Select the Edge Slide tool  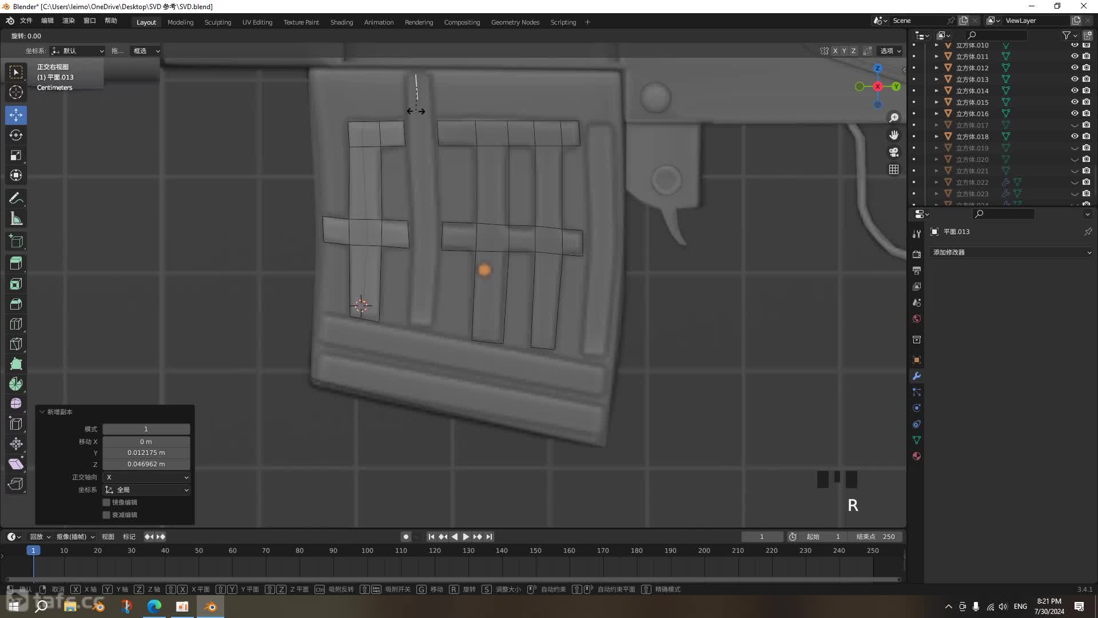16,424
